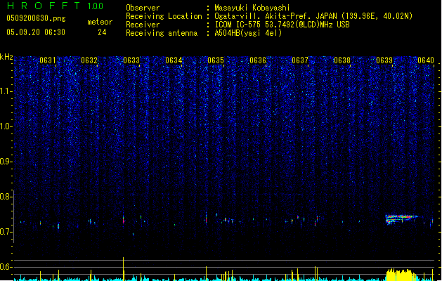Click the 1.1 kHz axis label
Viewport: 442px width, 281px height.
[x=6, y=91]
